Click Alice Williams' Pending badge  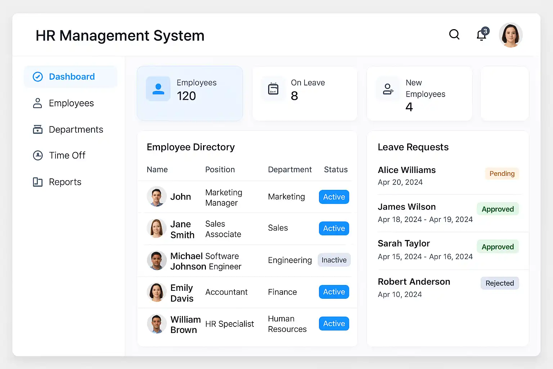(x=502, y=174)
